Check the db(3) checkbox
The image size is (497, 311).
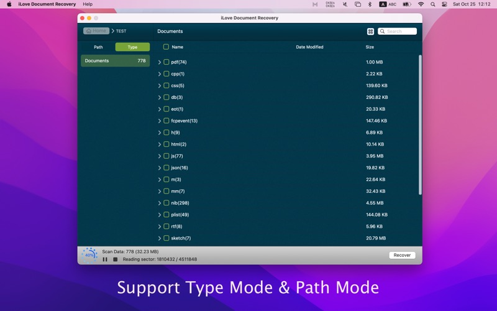pos(166,97)
